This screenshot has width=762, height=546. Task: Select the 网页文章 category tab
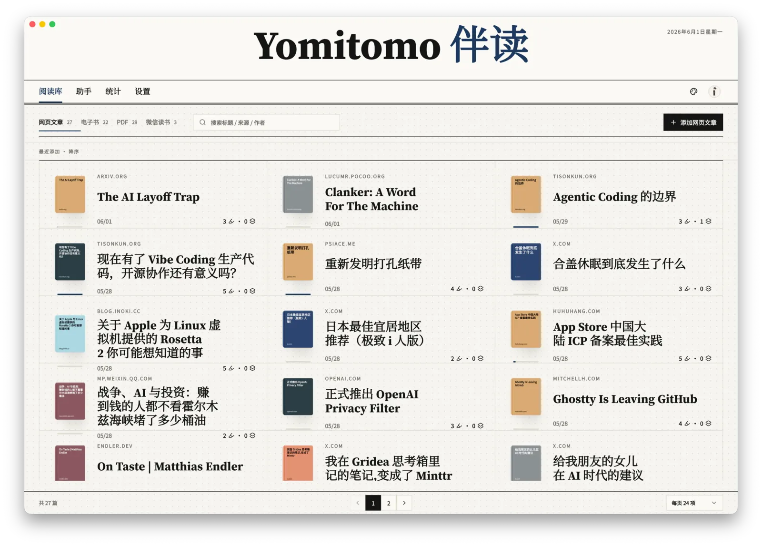point(56,122)
